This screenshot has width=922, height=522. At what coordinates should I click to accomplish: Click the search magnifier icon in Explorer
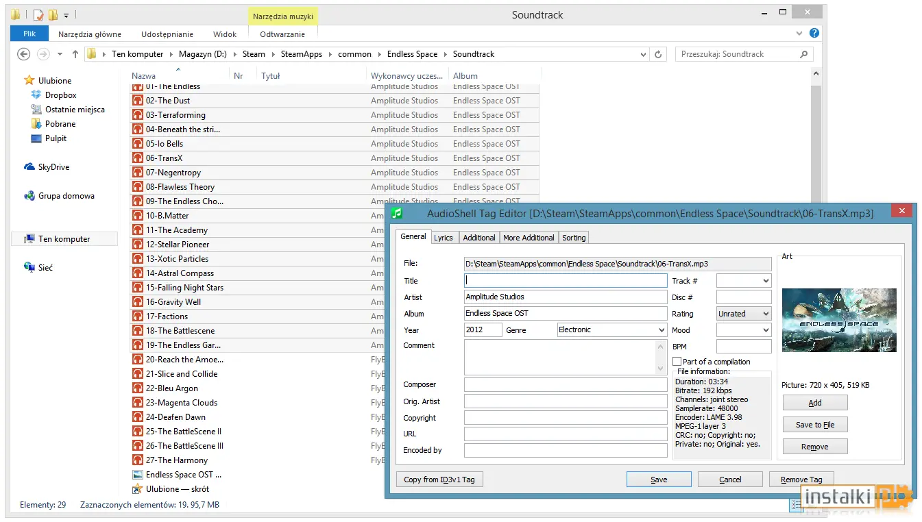804,54
